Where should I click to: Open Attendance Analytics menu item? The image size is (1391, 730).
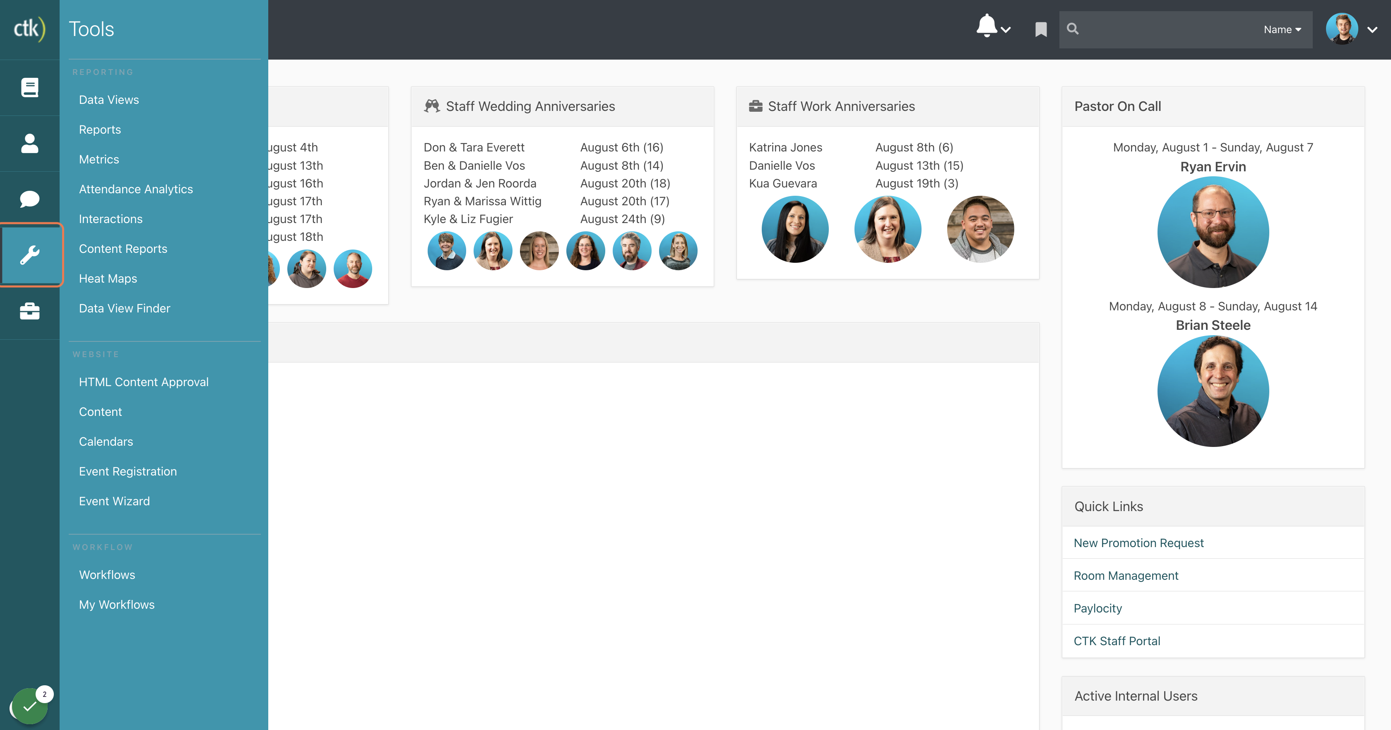[135, 189]
